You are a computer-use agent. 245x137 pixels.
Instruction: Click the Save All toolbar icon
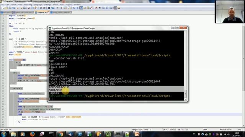[x=14, y=8]
